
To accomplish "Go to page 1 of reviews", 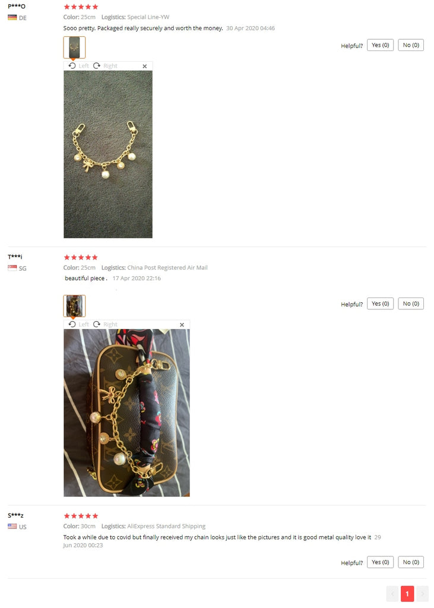I will (407, 594).
